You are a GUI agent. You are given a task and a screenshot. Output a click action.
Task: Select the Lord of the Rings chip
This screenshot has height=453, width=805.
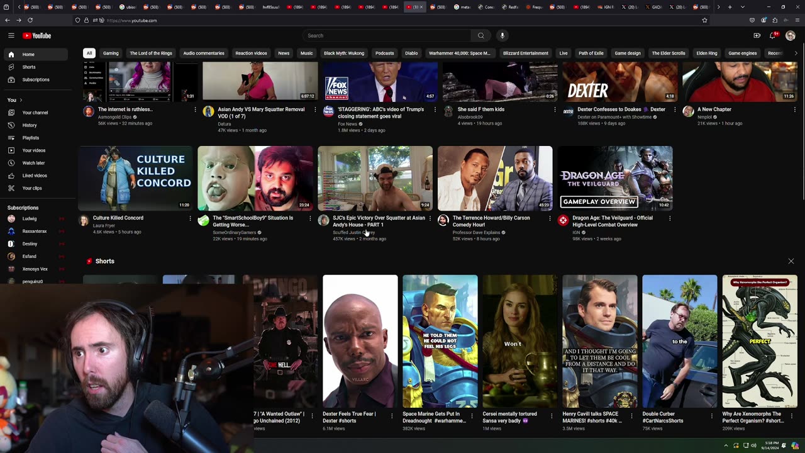pos(151,53)
